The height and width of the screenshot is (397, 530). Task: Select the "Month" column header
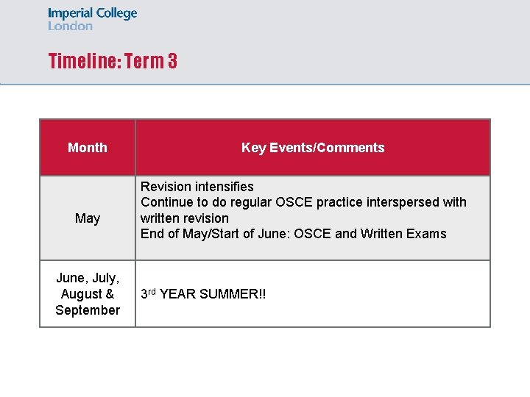(88, 148)
